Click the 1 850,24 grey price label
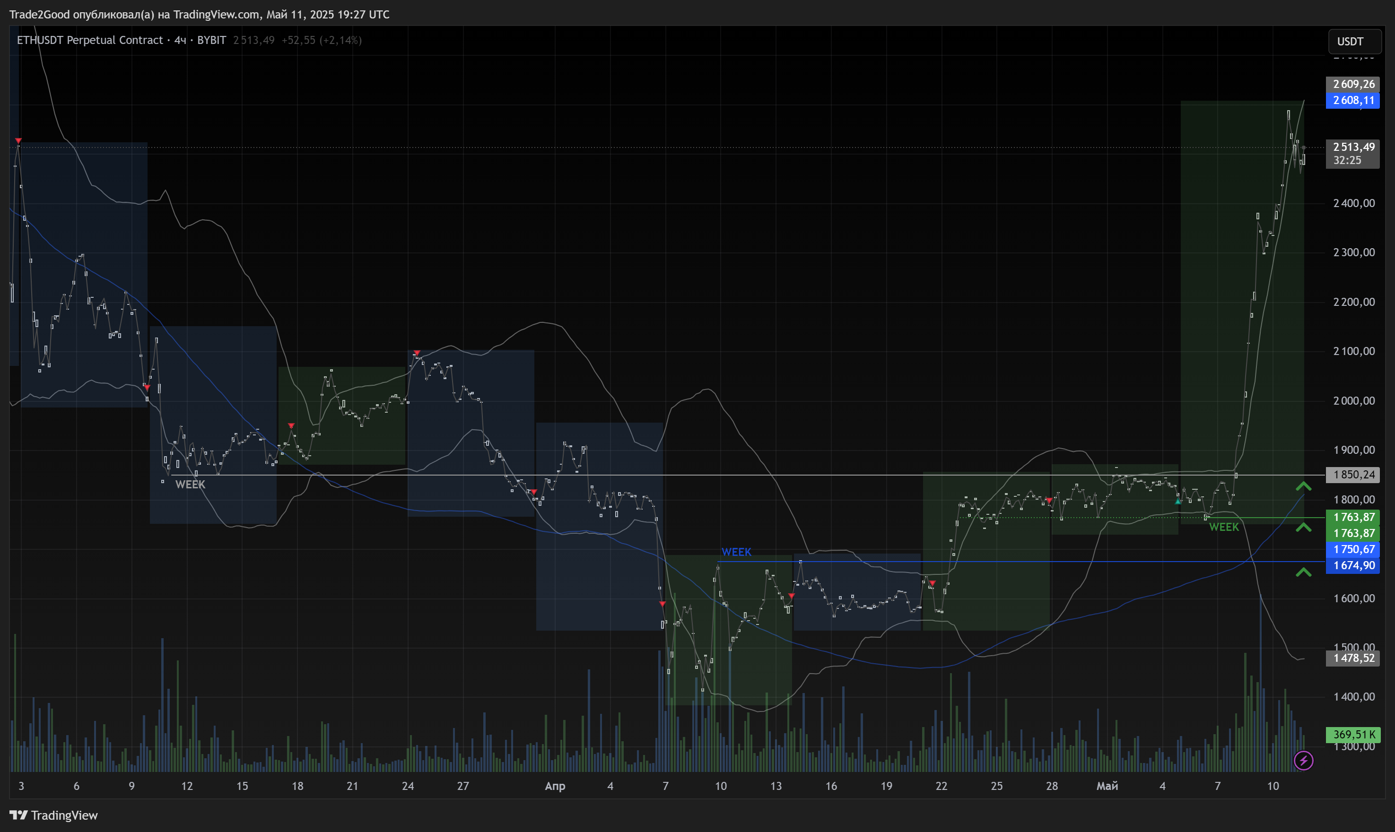The width and height of the screenshot is (1395, 832). coord(1352,475)
